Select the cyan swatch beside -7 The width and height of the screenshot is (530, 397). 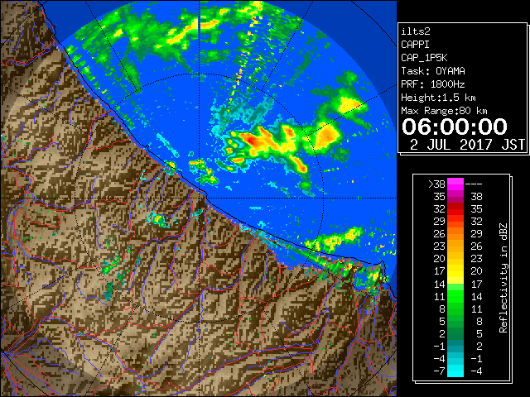[x=455, y=371]
